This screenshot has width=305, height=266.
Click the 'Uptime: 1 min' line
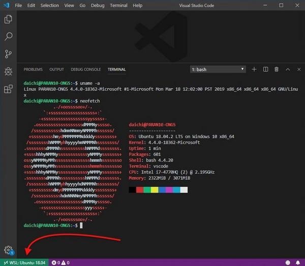[145, 148]
